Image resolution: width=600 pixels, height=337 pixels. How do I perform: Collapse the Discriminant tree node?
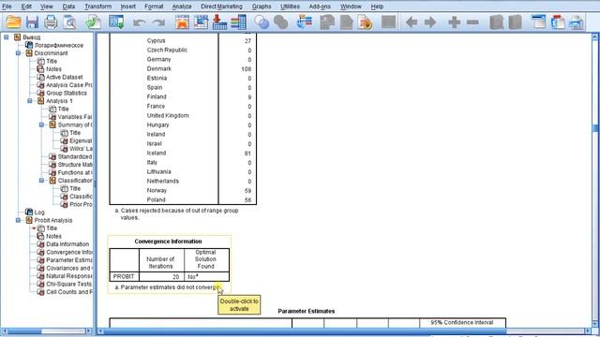click(18, 53)
